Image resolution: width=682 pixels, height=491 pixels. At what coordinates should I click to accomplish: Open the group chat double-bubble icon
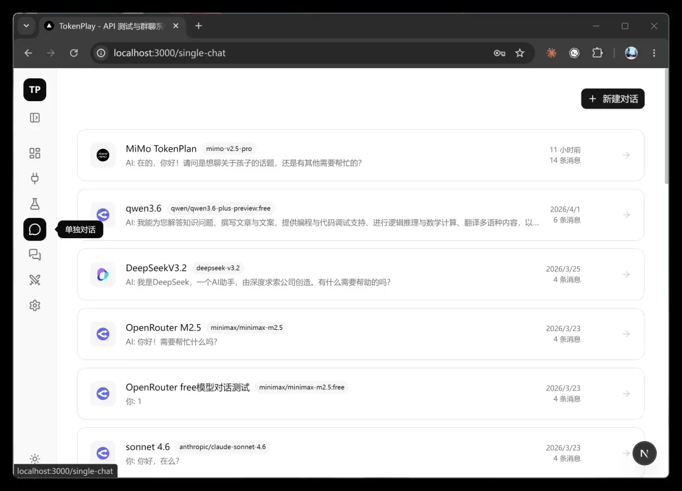(x=35, y=255)
